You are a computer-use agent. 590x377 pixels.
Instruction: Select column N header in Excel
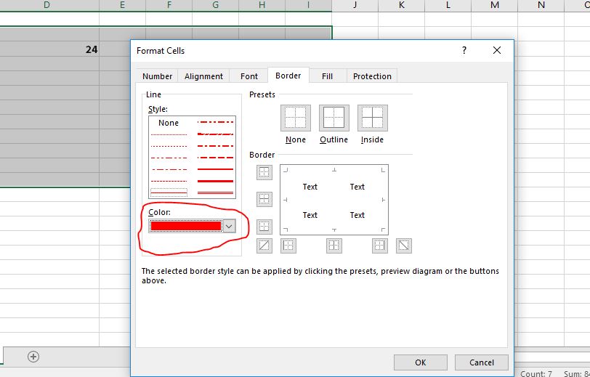pyautogui.click(x=541, y=5)
